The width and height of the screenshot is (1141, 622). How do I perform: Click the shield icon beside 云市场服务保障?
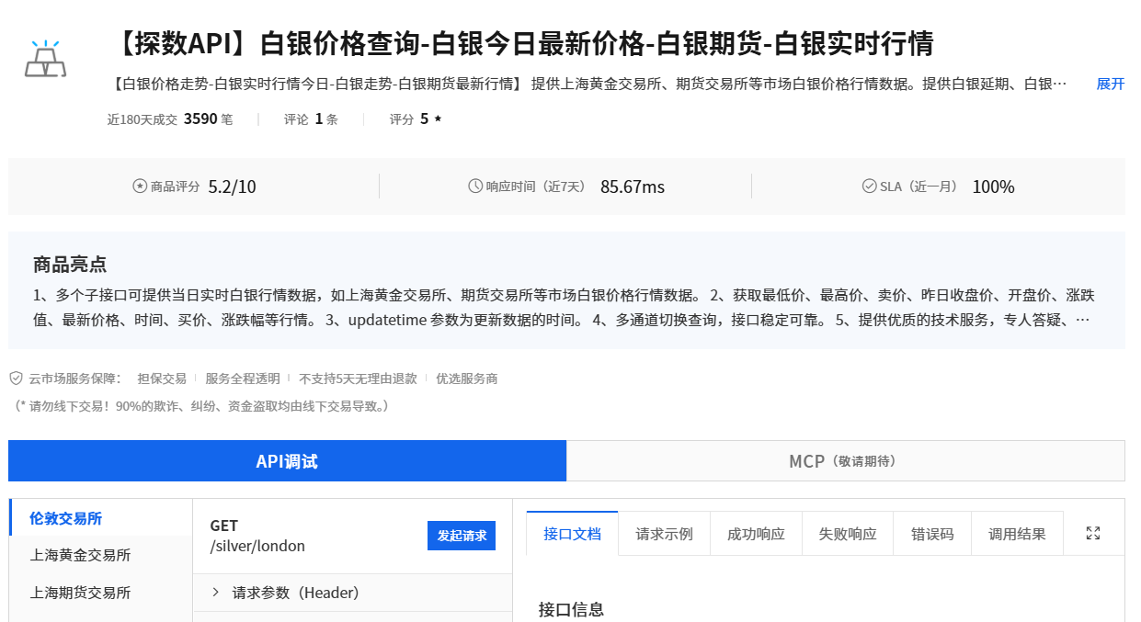(x=16, y=378)
